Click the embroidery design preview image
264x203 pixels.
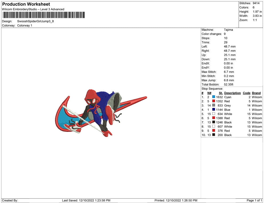(101, 113)
